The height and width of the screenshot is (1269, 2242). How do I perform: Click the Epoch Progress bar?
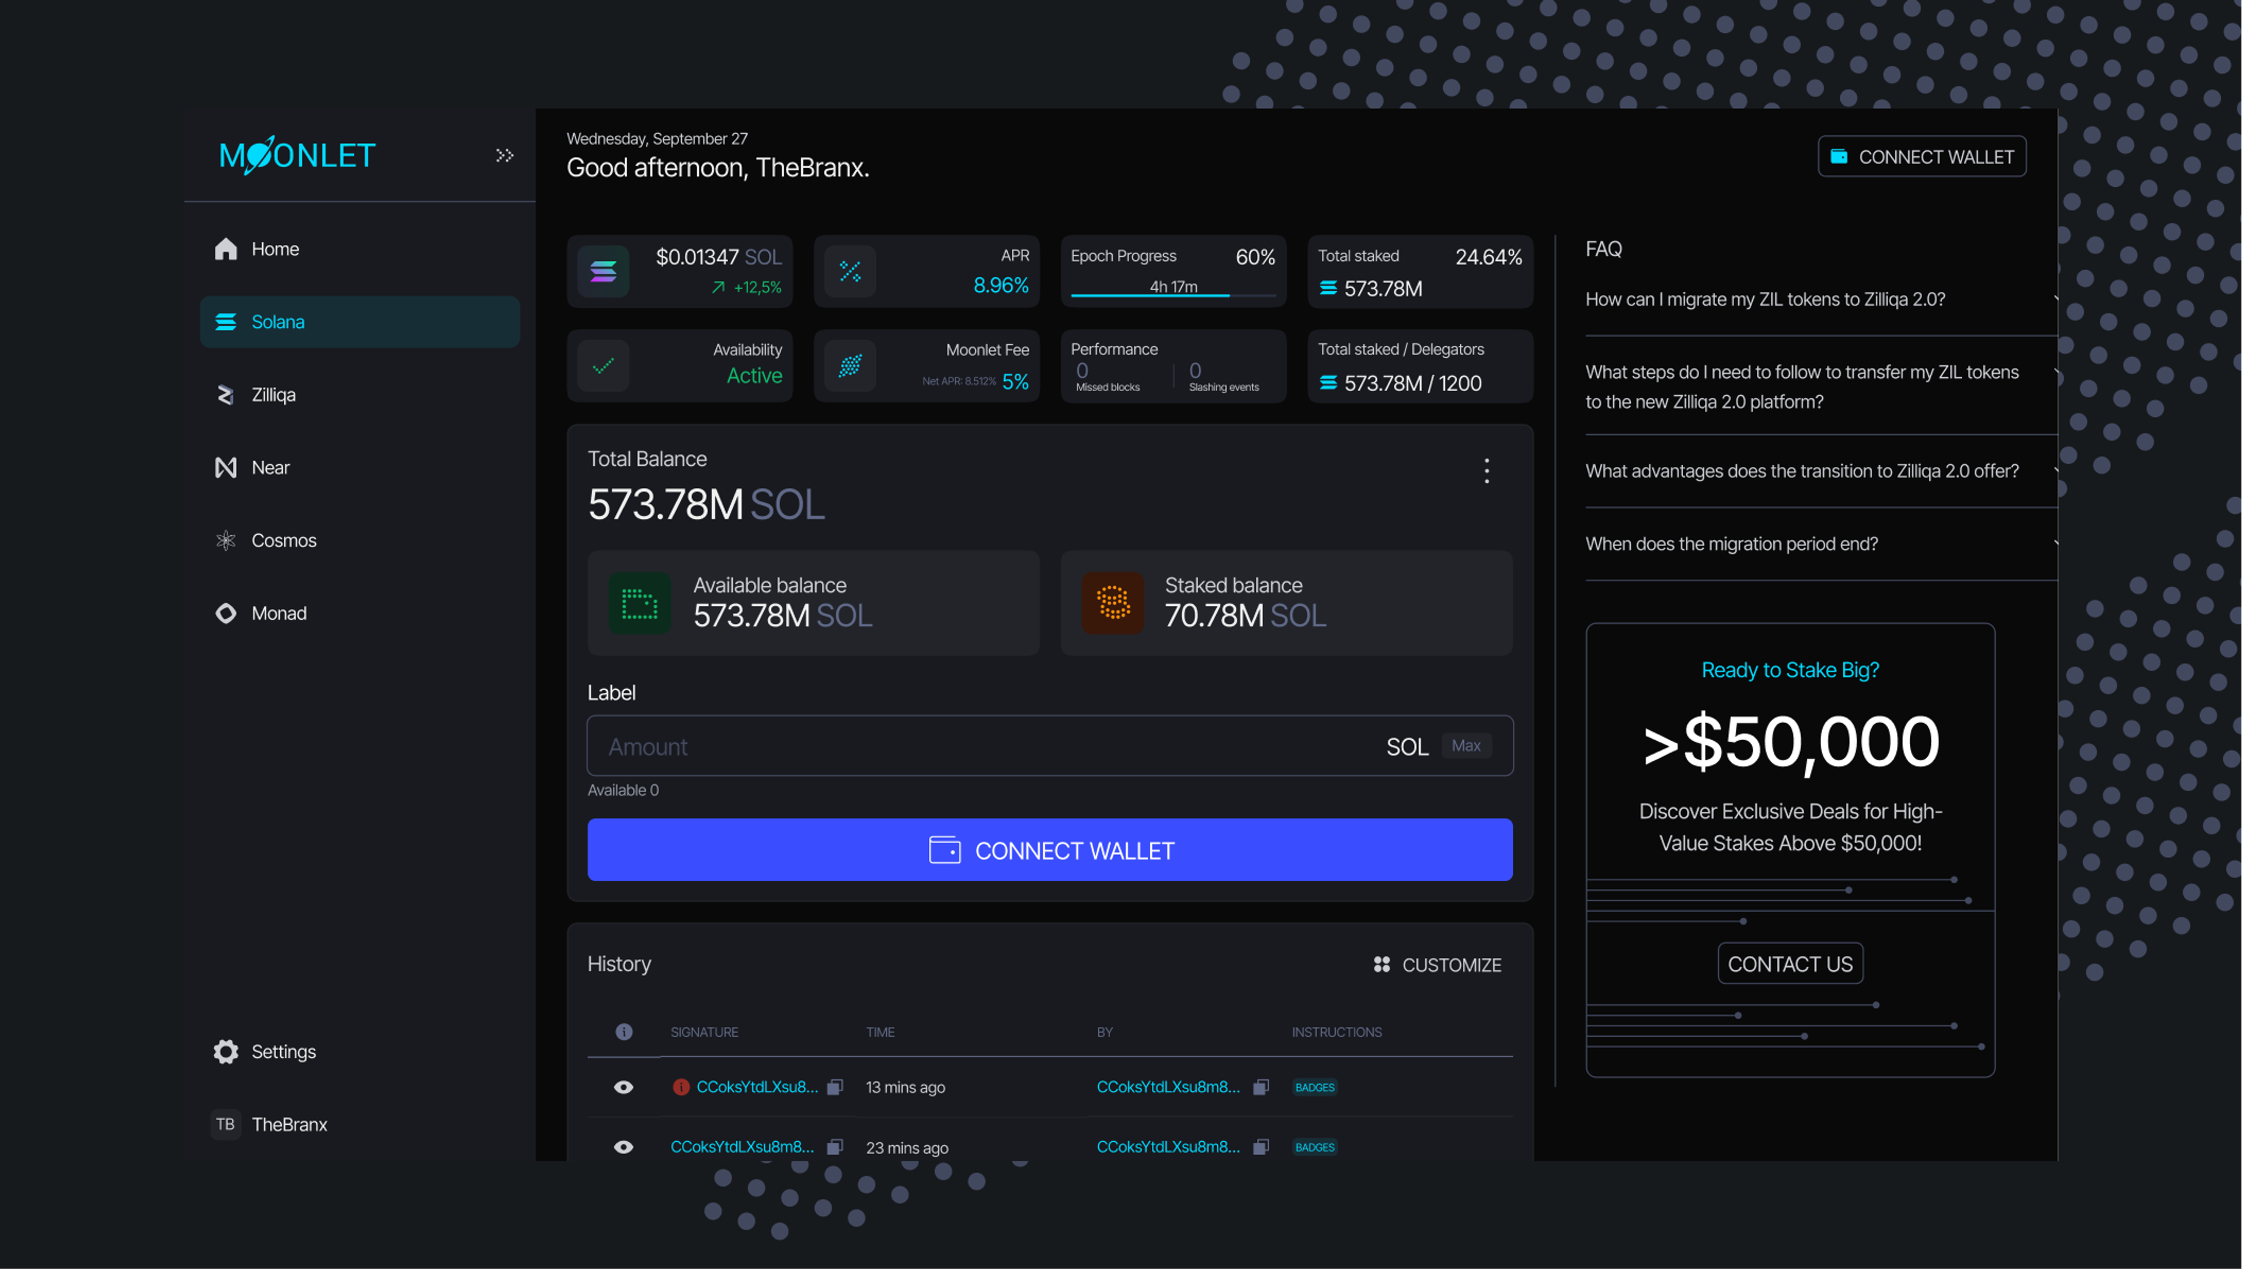coord(1174,295)
